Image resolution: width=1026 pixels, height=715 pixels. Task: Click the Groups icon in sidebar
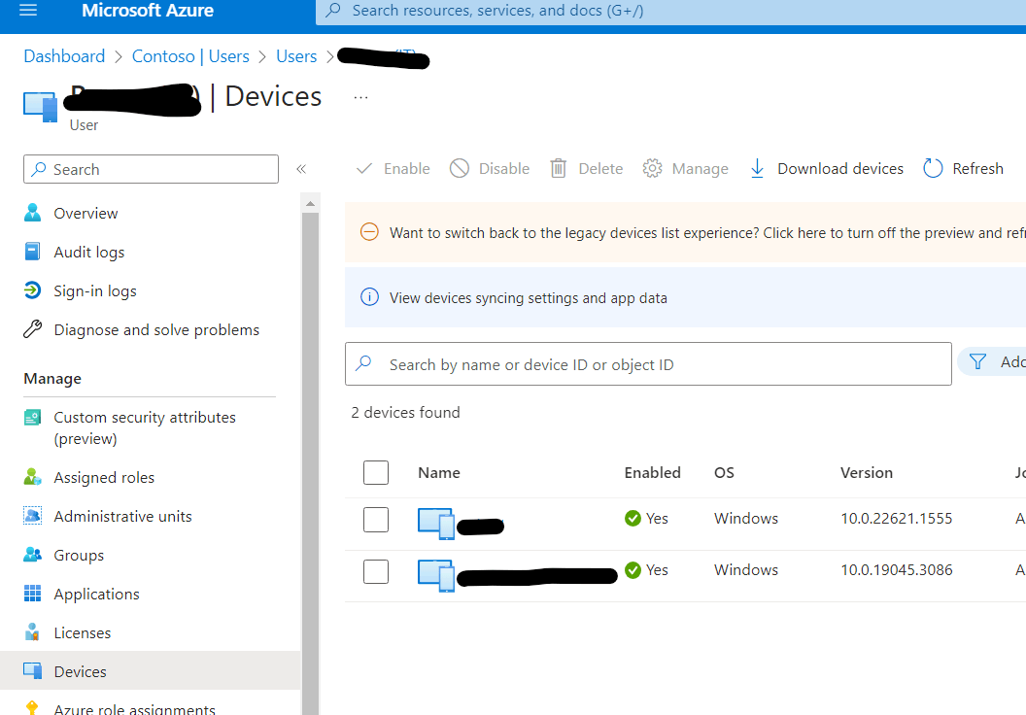[x=32, y=555]
